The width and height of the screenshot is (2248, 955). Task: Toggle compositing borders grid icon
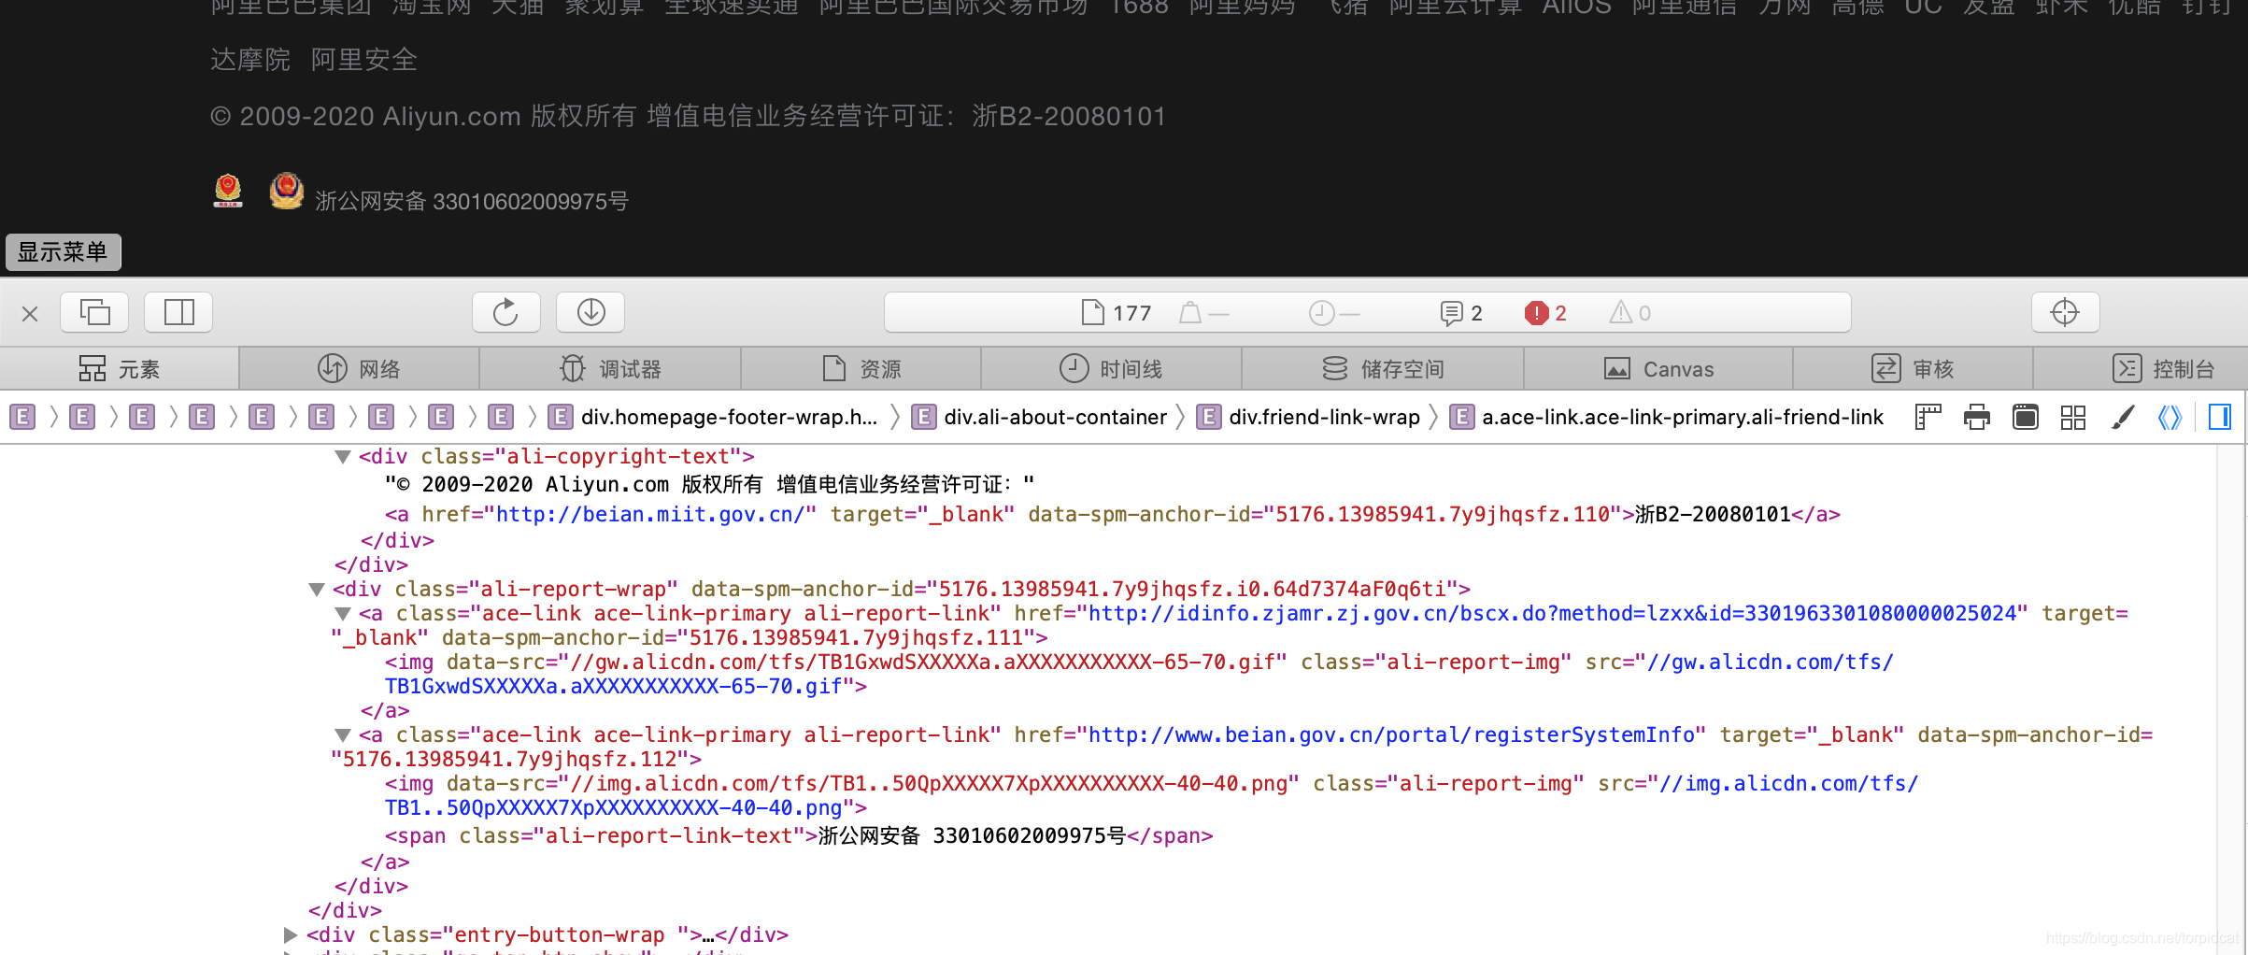coord(2073,417)
